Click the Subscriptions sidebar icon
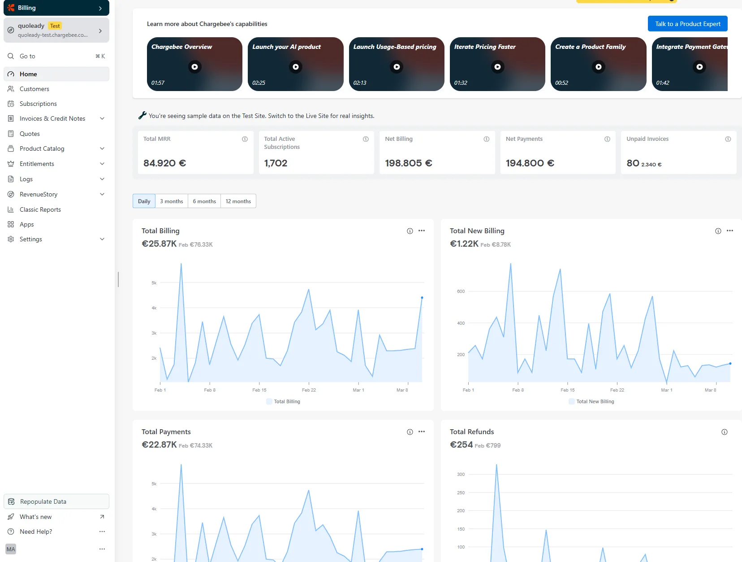 11,104
